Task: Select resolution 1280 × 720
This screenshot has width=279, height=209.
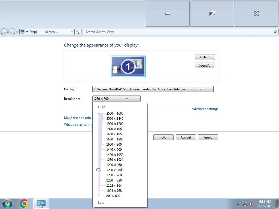Action: pyautogui.click(x=114, y=180)
